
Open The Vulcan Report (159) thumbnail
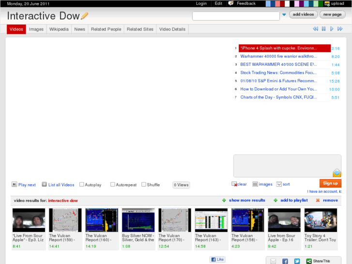[x=65, y=220]
